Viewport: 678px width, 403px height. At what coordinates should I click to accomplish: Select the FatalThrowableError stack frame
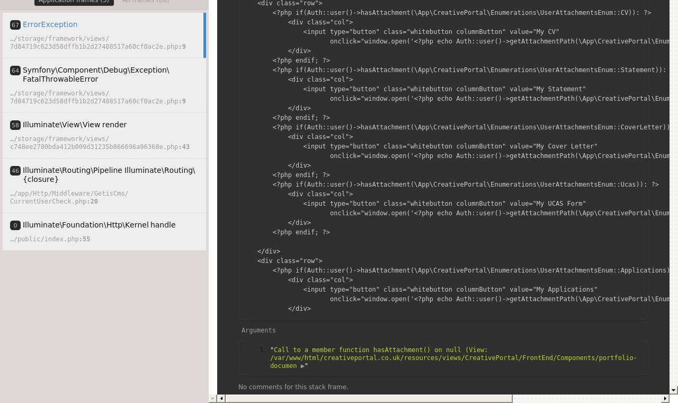tap(95, 75)
